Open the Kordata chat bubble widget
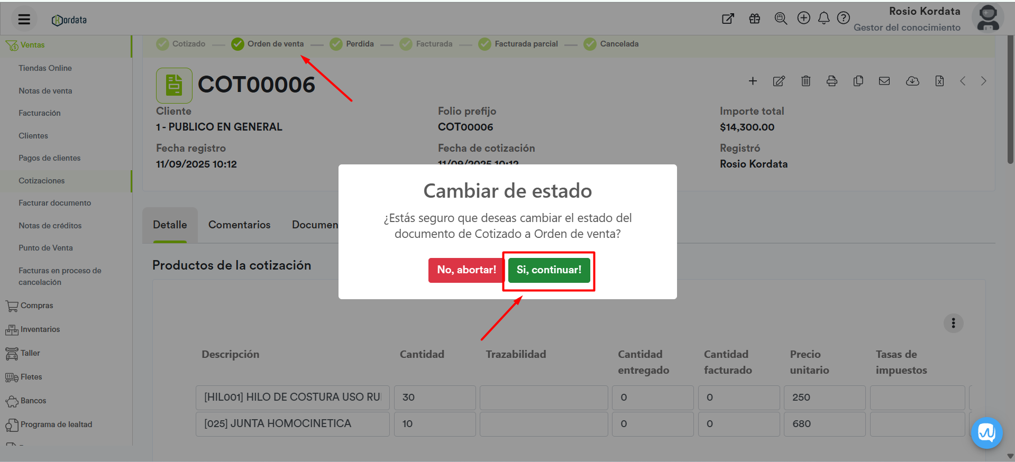This screenshot has width=1015, height=462. pyautogui.click(x=986, y=432)
